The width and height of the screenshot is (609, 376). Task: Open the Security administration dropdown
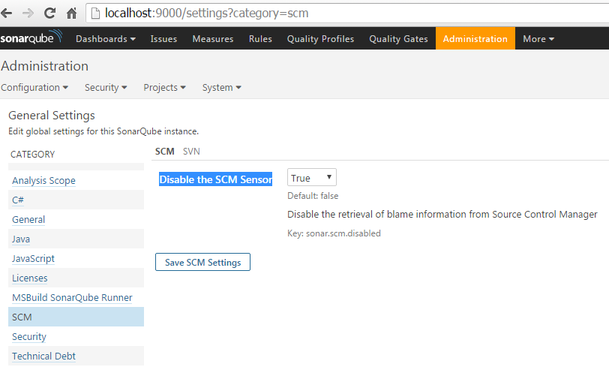pos(106,88)
